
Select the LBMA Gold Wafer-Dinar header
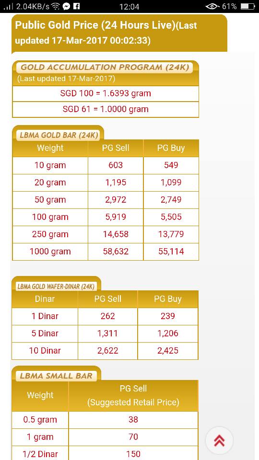[x=56, y=286]
